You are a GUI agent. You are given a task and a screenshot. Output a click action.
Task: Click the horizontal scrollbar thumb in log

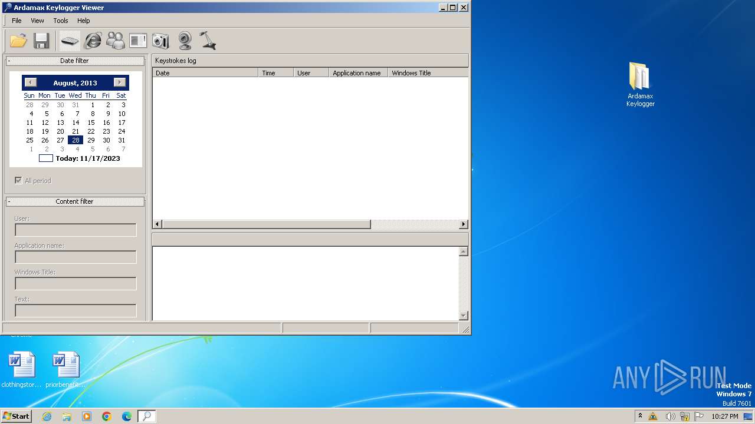pyautogui.click(x=266, y=224)
